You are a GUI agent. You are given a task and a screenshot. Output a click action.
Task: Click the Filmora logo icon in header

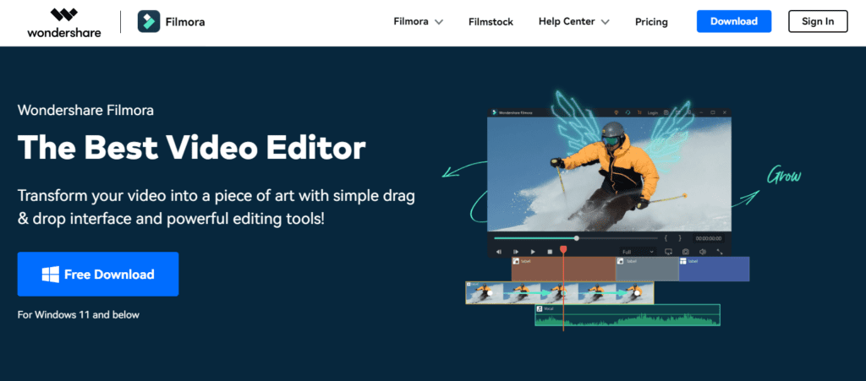[x=149, y=21]
